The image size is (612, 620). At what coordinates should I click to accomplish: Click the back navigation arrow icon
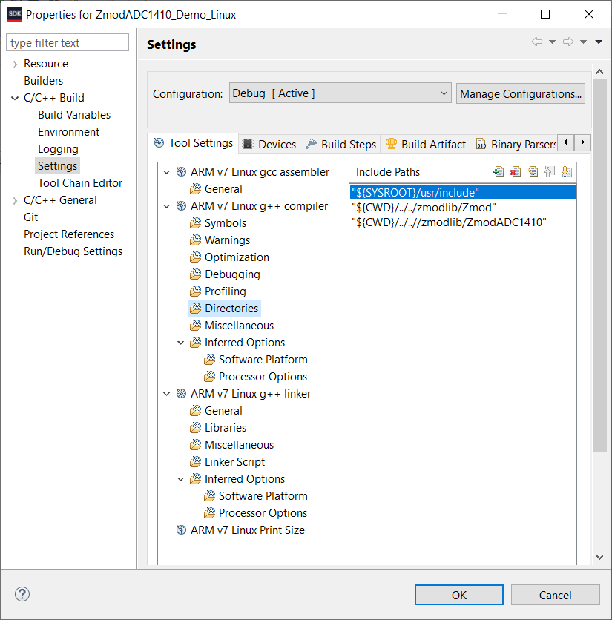(537, 42)
